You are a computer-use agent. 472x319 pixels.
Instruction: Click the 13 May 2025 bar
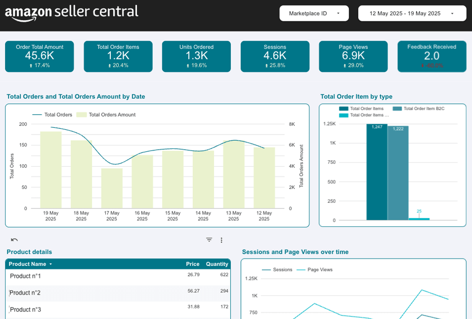(234, 174)
